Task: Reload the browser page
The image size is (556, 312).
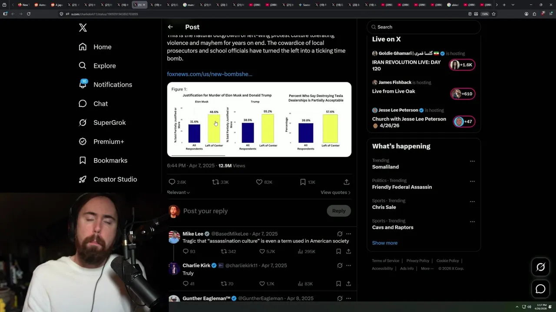Action: click(29, 14)
